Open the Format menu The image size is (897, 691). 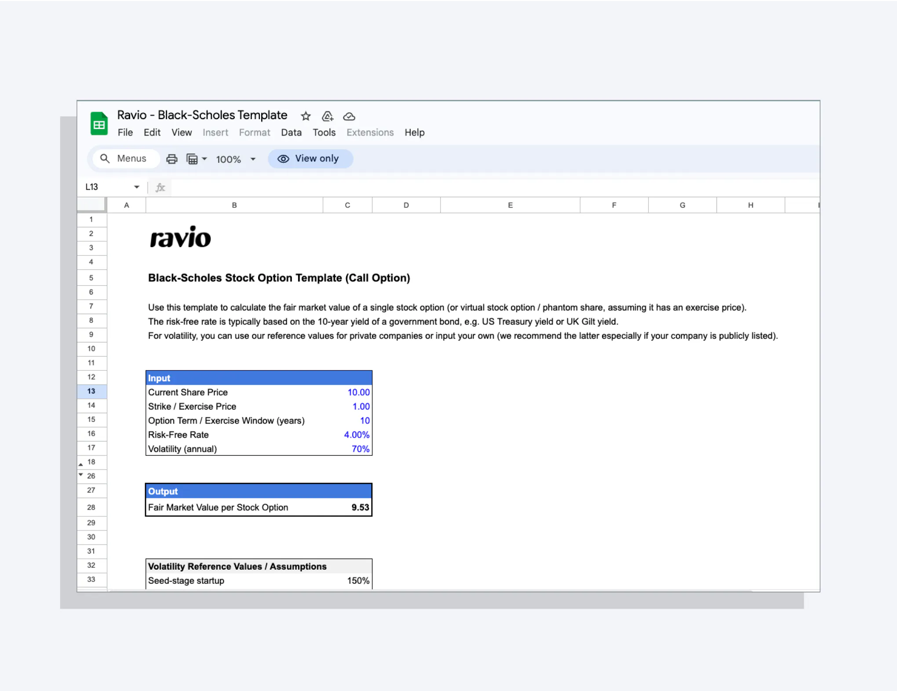tap(255, 132)
